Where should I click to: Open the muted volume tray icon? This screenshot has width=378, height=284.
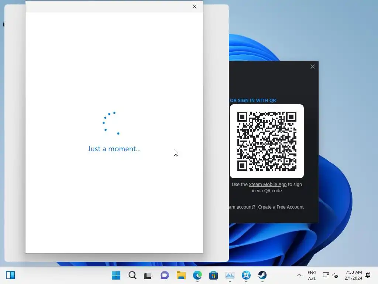tap(335, 275)
